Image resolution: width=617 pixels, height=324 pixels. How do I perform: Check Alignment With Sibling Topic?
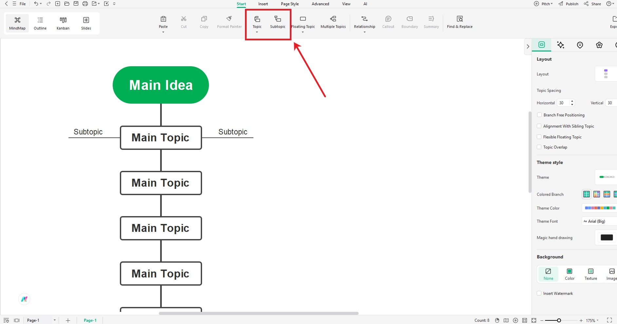tap(539, 126)
